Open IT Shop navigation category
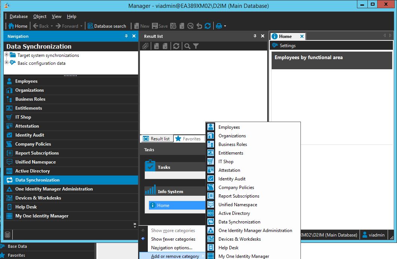This screenshot has height=259, width=397. (x=71, y=117)
